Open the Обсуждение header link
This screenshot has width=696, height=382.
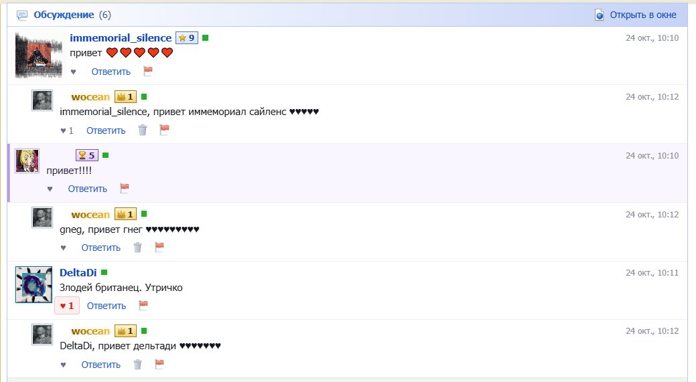[64, 15]
